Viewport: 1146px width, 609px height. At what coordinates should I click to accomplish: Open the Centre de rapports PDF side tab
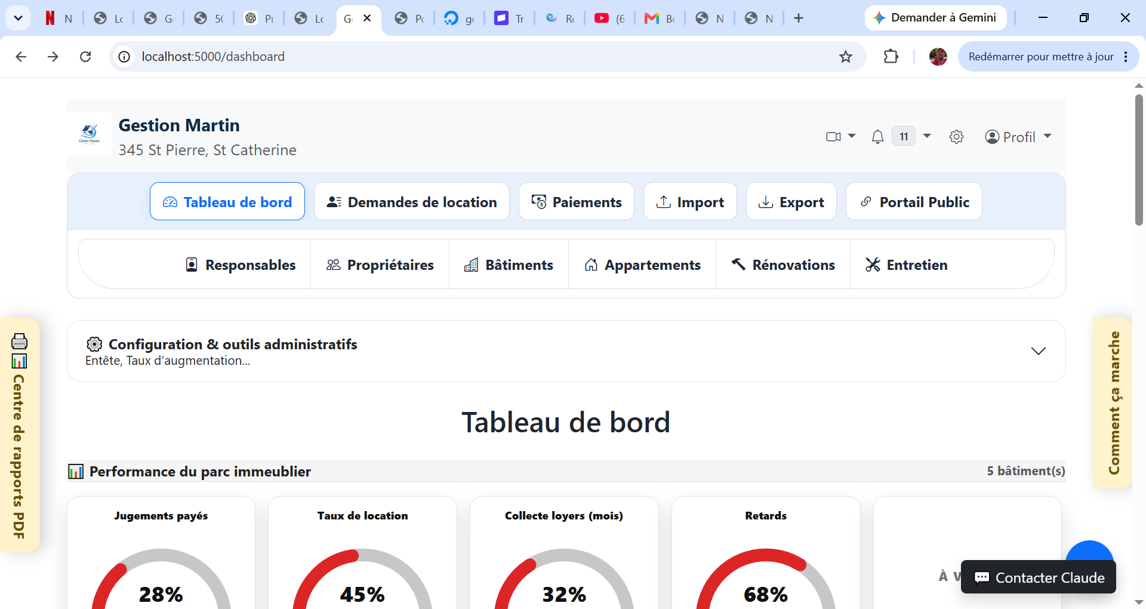pos(19,435)
